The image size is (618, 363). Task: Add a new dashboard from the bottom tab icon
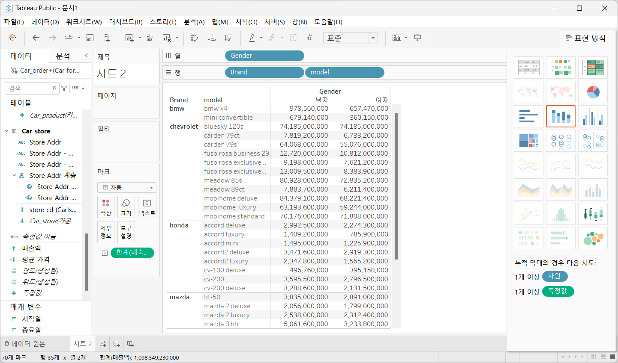(117, 343)
